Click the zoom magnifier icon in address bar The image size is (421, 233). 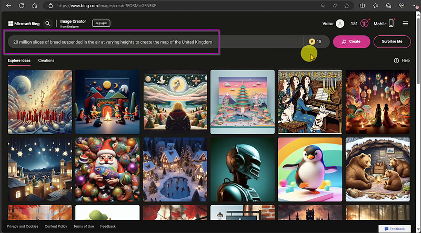point(323,6)
